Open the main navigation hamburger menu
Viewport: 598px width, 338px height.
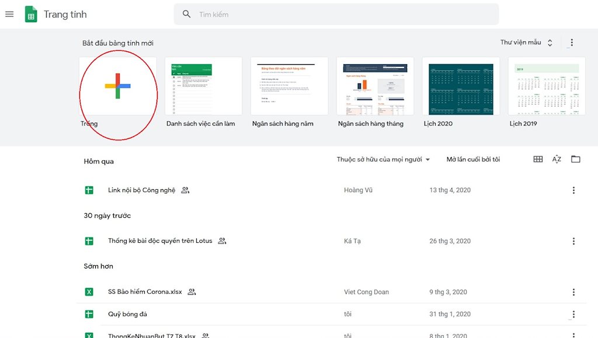(9, 14)
